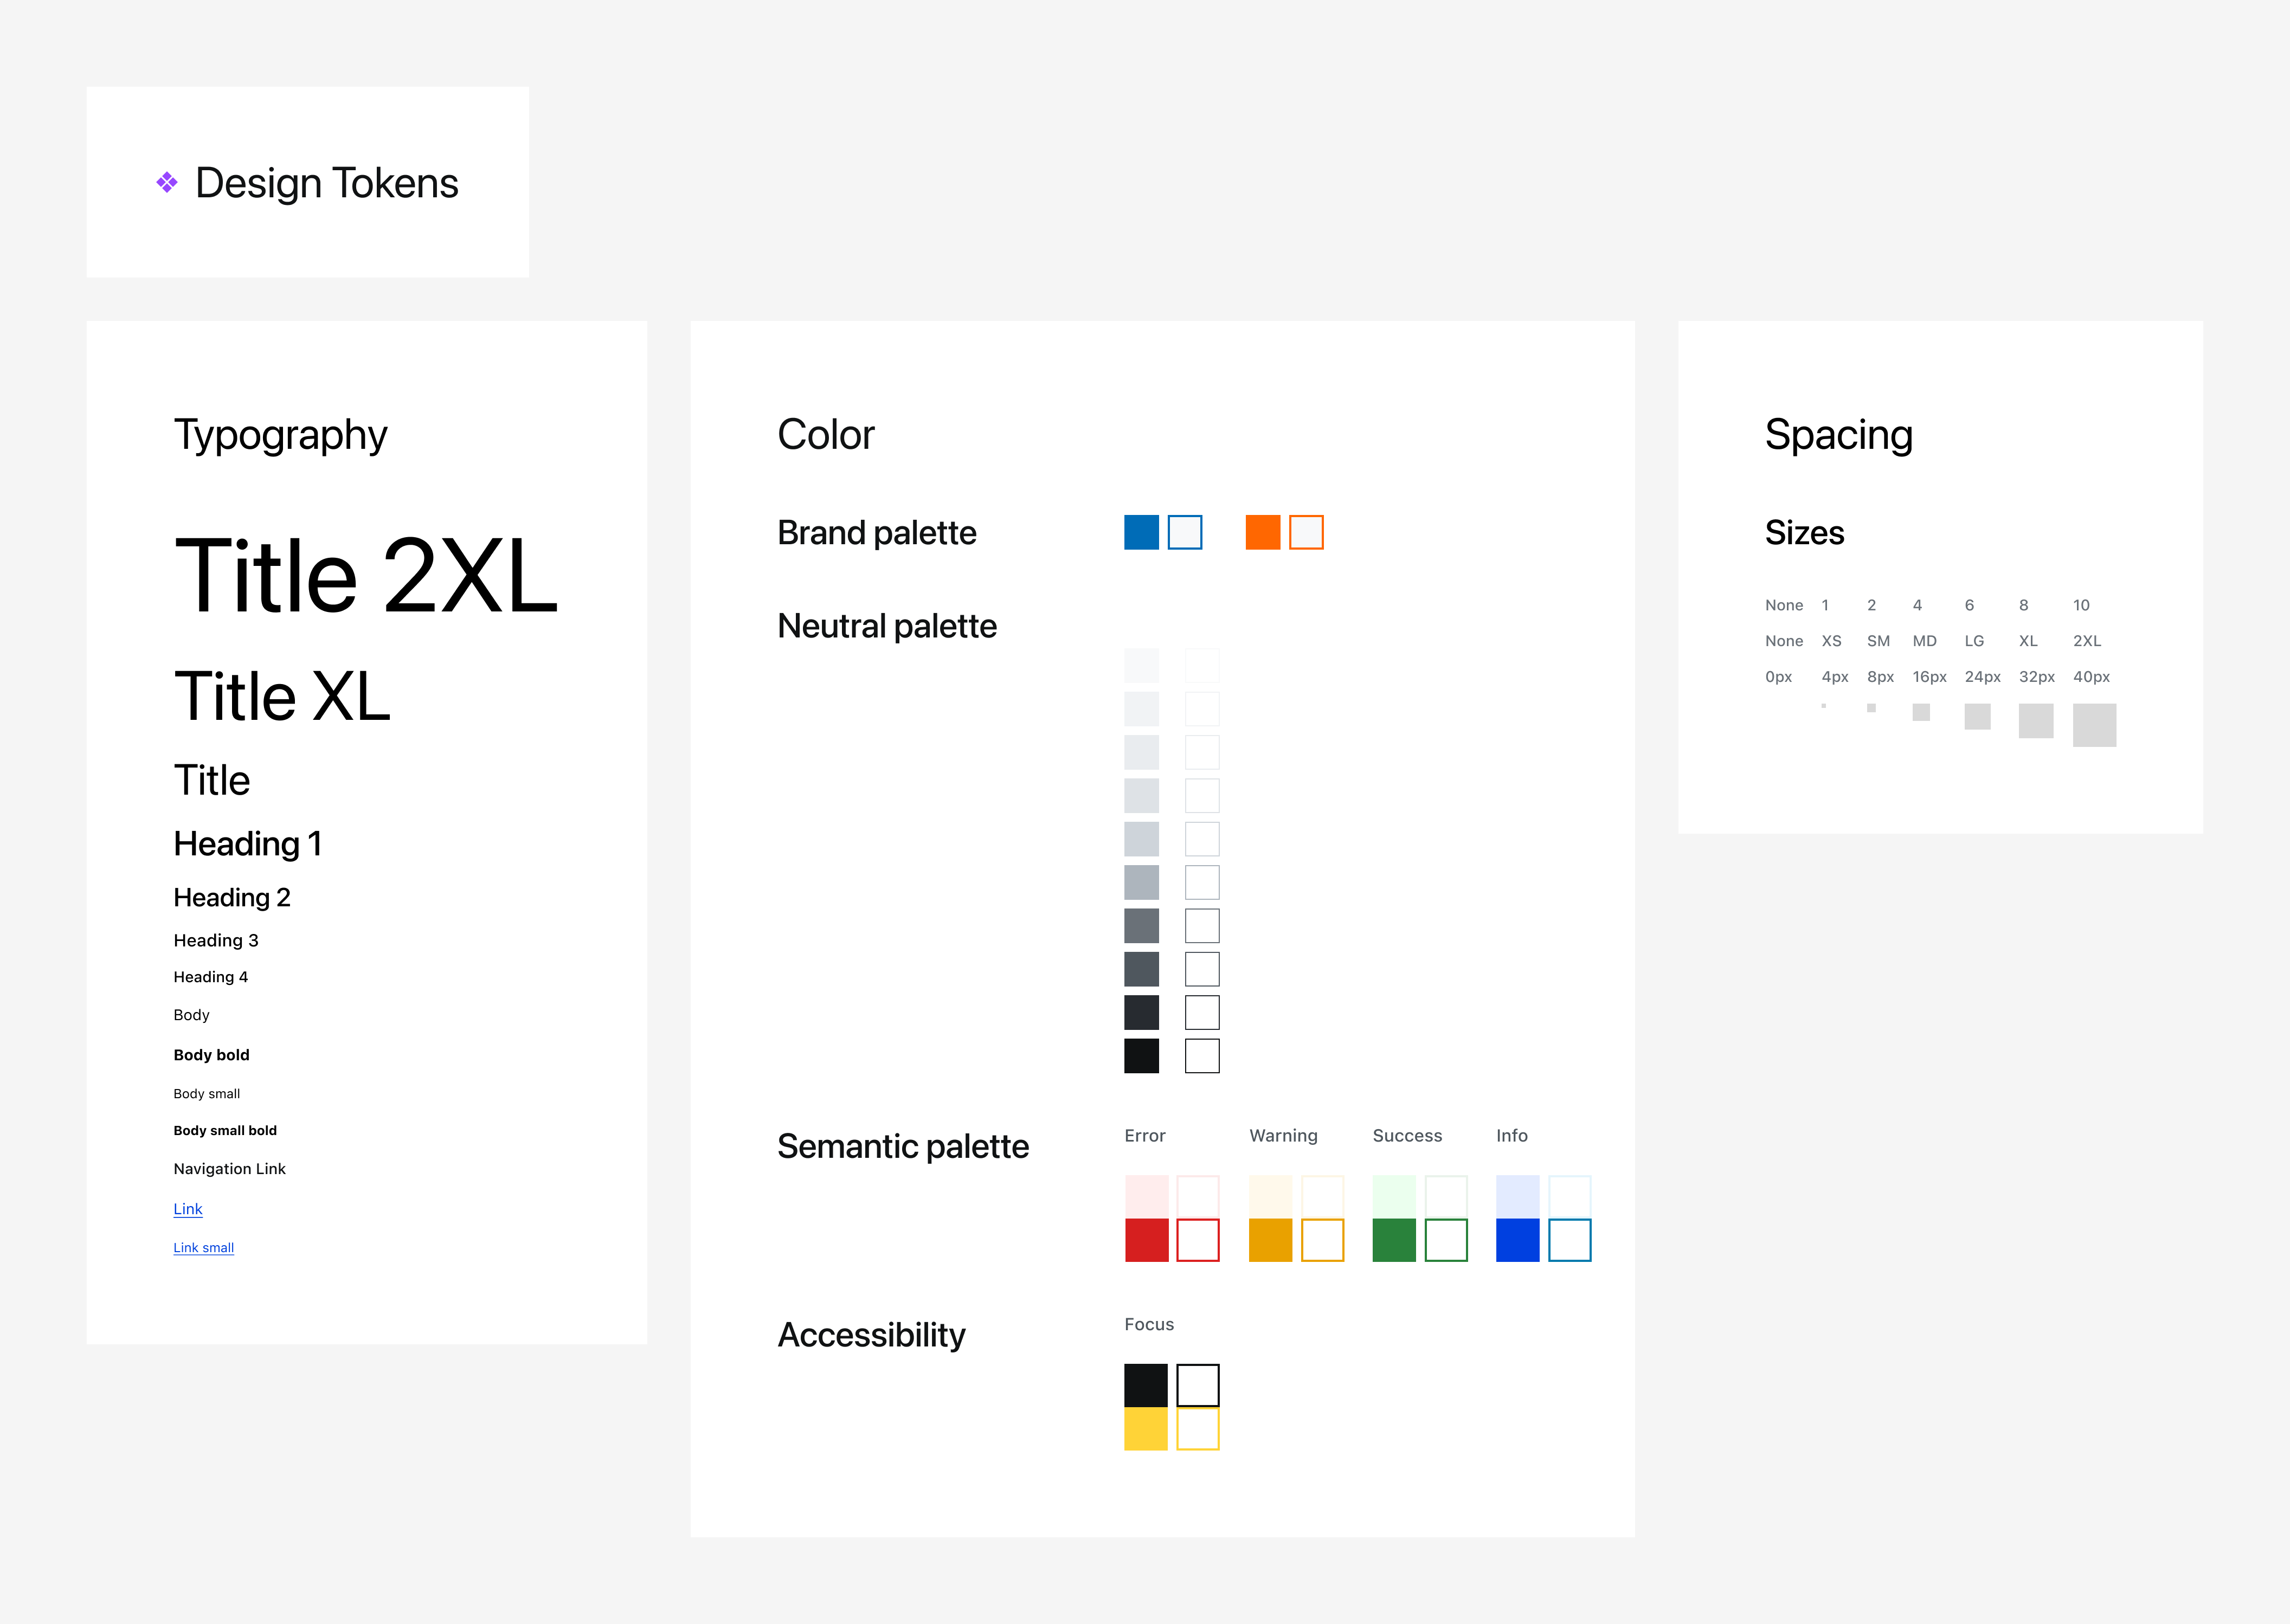Click the Heading 2 type sample
Image resolution: width=2290 pixels, height=1624 pixels.
pos(232,898)
